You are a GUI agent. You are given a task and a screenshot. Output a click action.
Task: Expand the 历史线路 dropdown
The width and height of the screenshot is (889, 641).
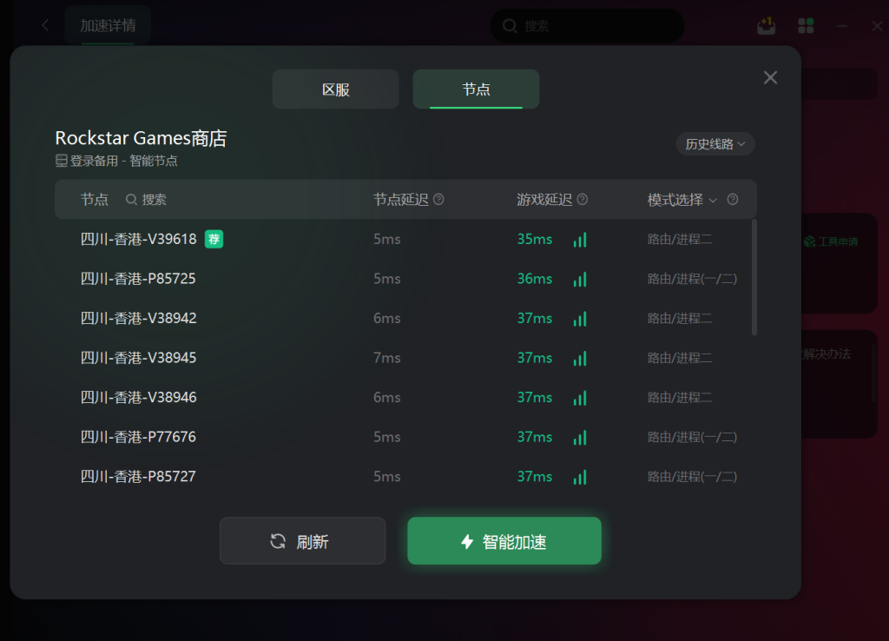pyautogui.click(x=715, y=144)
